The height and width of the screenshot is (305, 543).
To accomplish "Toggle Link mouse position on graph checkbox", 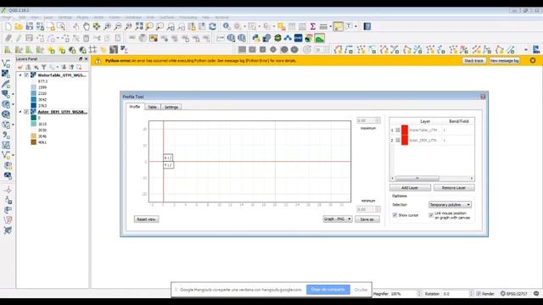I will [431, 215].
